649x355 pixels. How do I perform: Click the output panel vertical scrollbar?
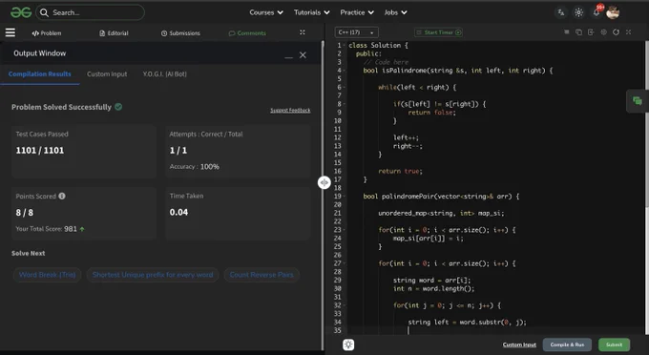pos(323,195)
